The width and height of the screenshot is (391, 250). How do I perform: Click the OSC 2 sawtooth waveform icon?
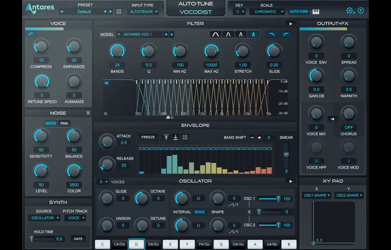coord(233,232)
